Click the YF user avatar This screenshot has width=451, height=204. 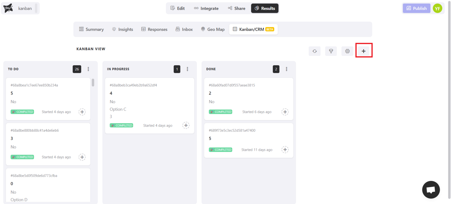coord(437,8)
